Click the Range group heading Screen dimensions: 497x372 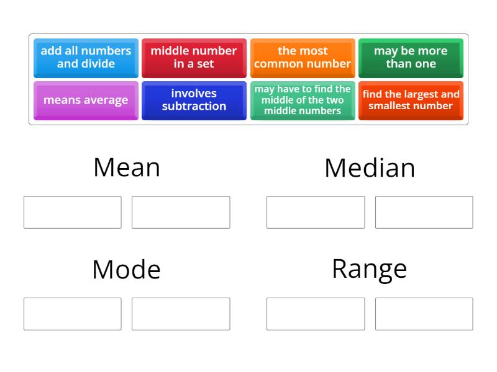click(x=370, y=268)
